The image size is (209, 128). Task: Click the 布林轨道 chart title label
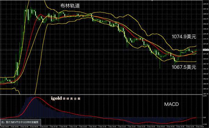(x=70, y=6)
